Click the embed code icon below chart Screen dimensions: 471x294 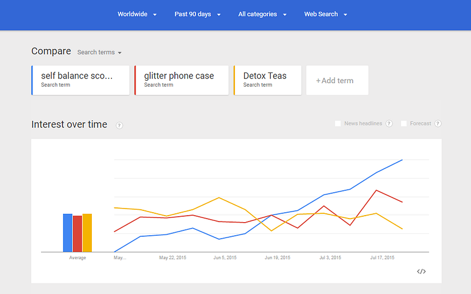[x=421, y=271]
